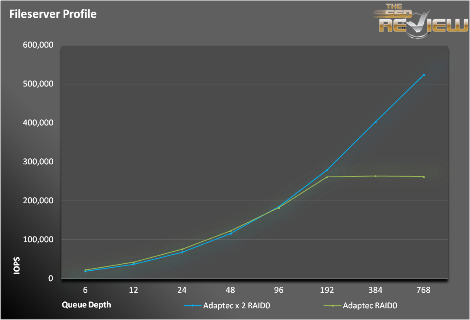The width and height of the screenshot is (470, 320).
Task: Click the blue Adaptec x 2 RAID0 legend marker
Action: [193, 306]
